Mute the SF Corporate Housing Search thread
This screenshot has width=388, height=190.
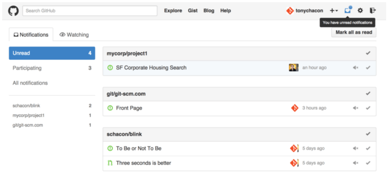coord(356,68)
